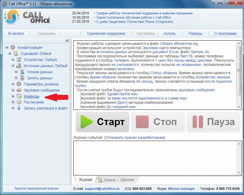Switch to the Данные tab
Screen dimensions: 244x195
click(x=127, y=180)
